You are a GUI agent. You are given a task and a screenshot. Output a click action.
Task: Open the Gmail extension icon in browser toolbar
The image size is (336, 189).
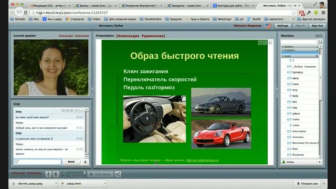pyautogui.click(x=302, y=13)
